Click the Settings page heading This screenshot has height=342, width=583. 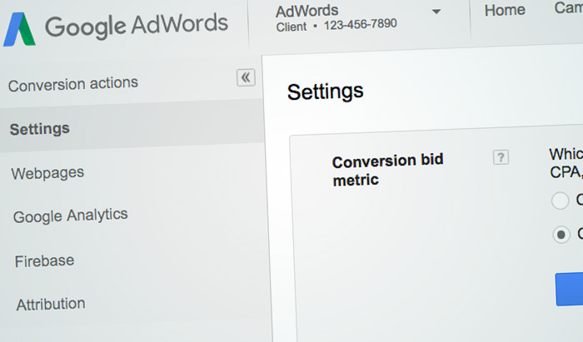pyautogui.click(x=325, y=92)
